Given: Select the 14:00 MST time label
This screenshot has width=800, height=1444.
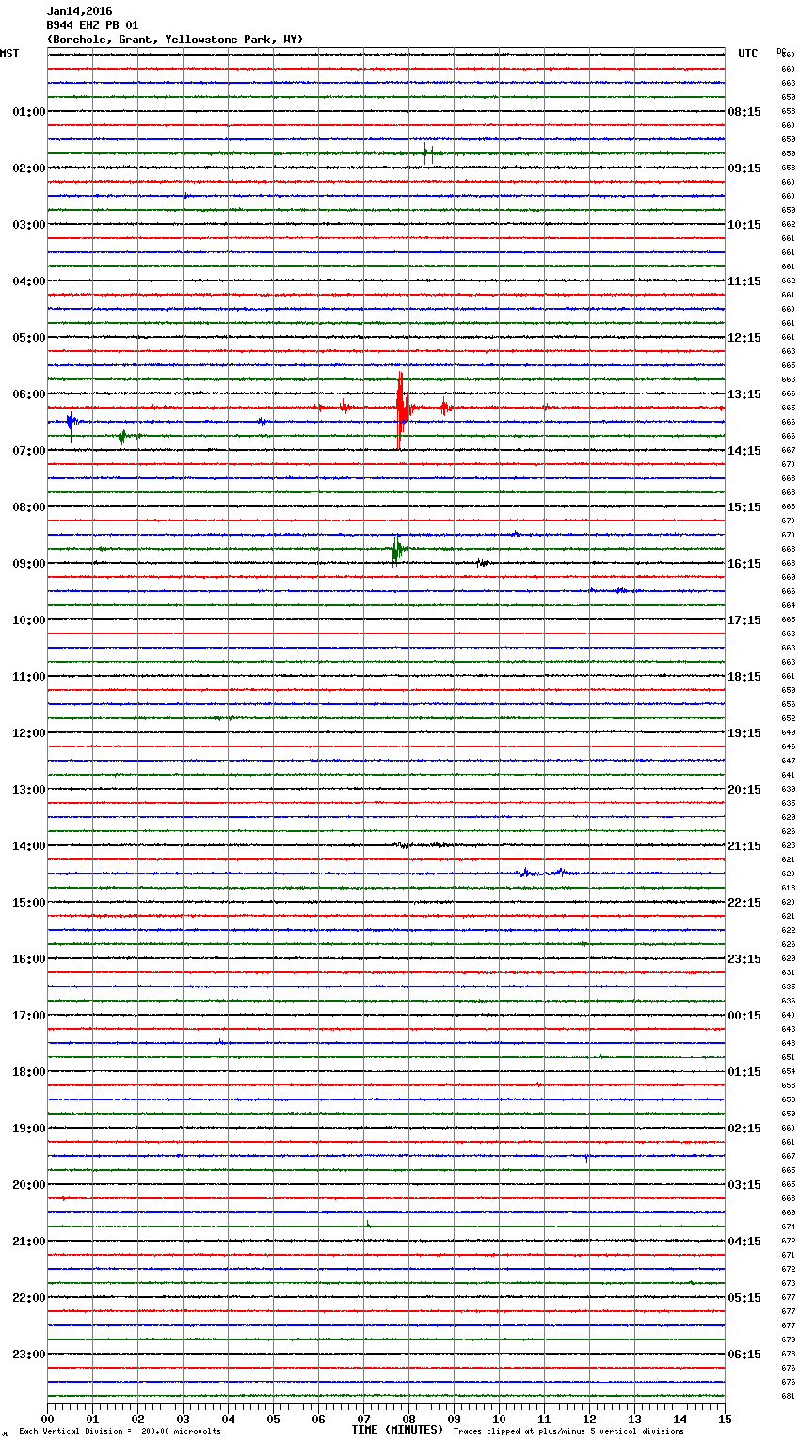Looking at the screenshot, I should point(29,846).
